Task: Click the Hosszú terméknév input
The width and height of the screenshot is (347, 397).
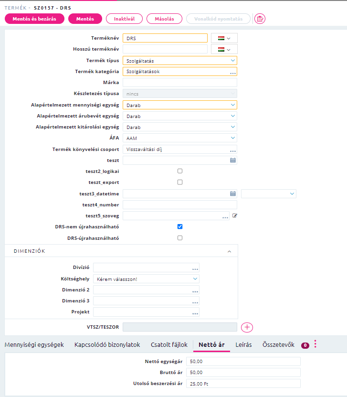Action: pyautogui.click(x=165, y=49)
